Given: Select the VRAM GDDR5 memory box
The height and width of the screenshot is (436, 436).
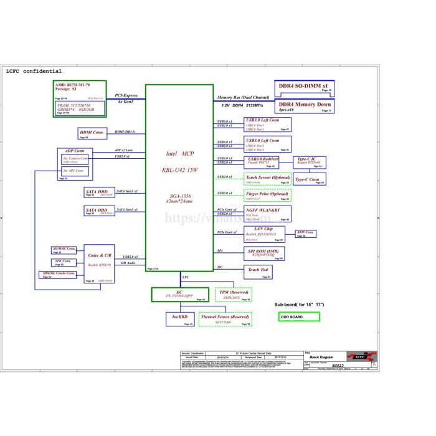Looking at the screenshot, I should pos(80,108).
